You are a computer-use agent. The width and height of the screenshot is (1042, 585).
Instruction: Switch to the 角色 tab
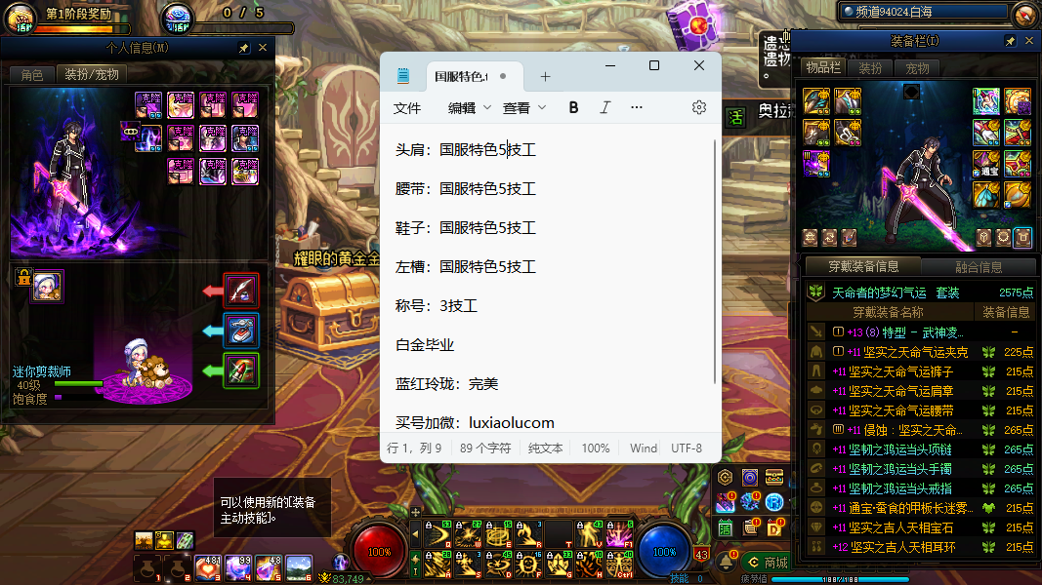click(x=31, y=74)
